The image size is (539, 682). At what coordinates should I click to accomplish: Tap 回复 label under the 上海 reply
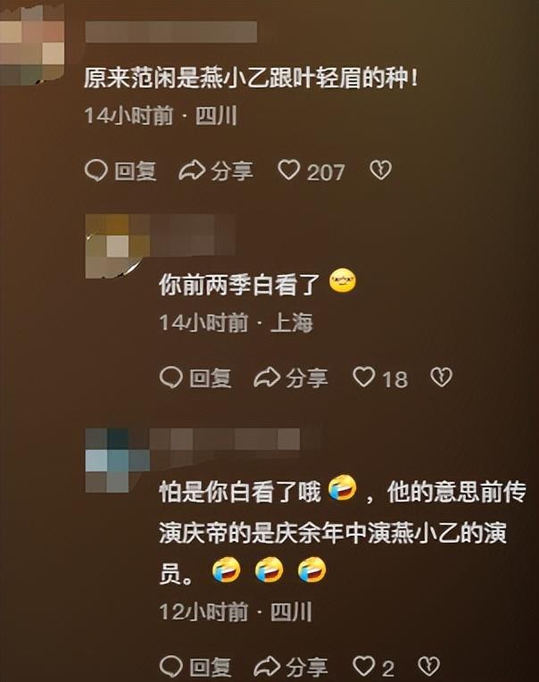pos(210,378)
